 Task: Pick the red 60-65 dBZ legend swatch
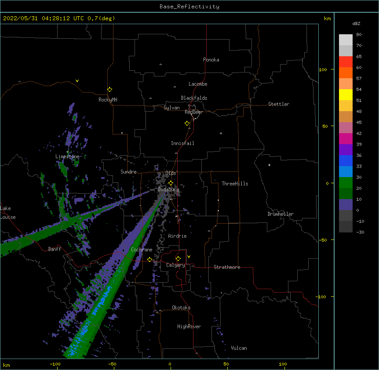pyautogui.click(x=346, y=62)
